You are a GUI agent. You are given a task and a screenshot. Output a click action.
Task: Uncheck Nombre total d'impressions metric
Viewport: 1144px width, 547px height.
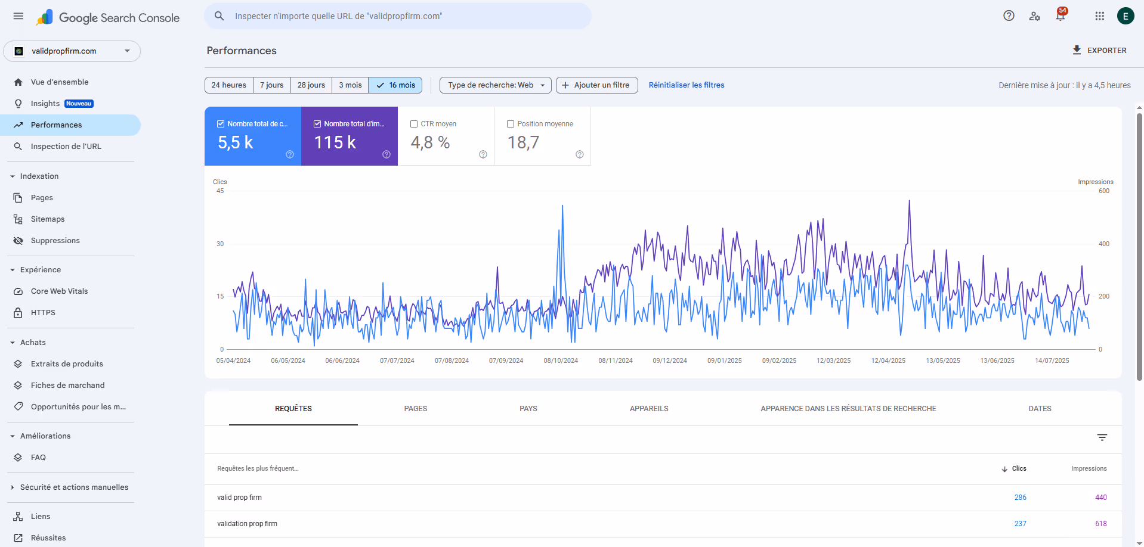(317, 124)
